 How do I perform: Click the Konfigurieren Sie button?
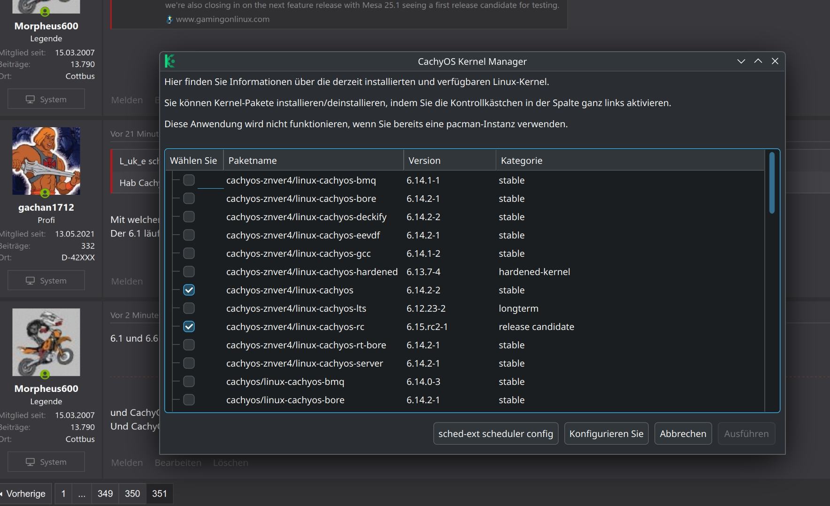607,434
